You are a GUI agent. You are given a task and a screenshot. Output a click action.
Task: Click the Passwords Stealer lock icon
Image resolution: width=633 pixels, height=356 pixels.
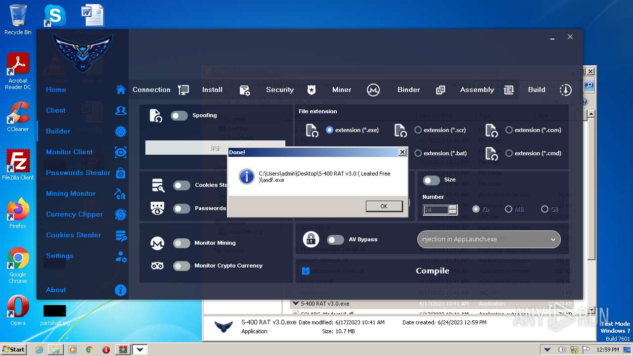121,173
